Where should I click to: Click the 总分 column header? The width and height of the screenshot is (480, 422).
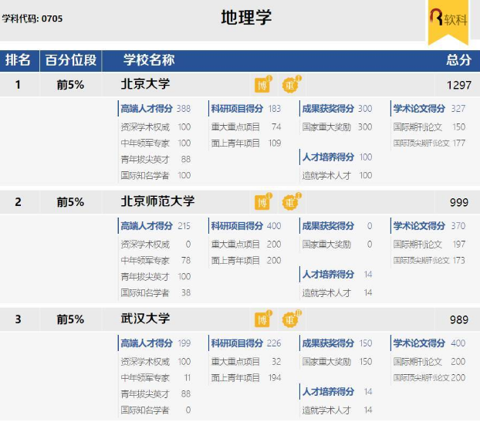coord(458,60)
